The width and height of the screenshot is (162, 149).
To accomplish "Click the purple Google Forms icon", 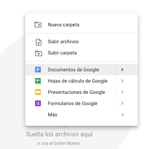I will coord(38,103).
